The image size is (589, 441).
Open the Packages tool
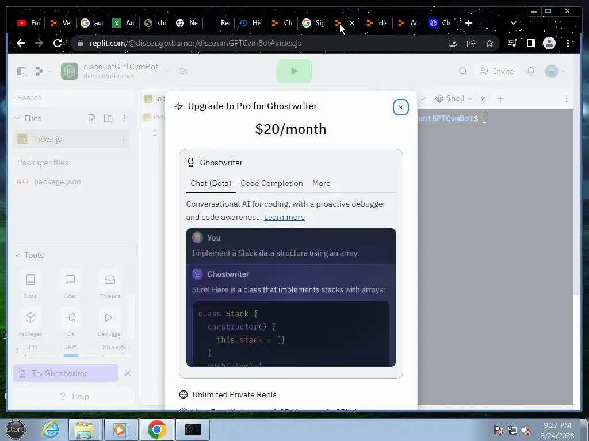pos(30,323)
